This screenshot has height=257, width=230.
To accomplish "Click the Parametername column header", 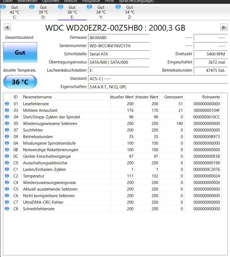I will [x=66, y=97].
